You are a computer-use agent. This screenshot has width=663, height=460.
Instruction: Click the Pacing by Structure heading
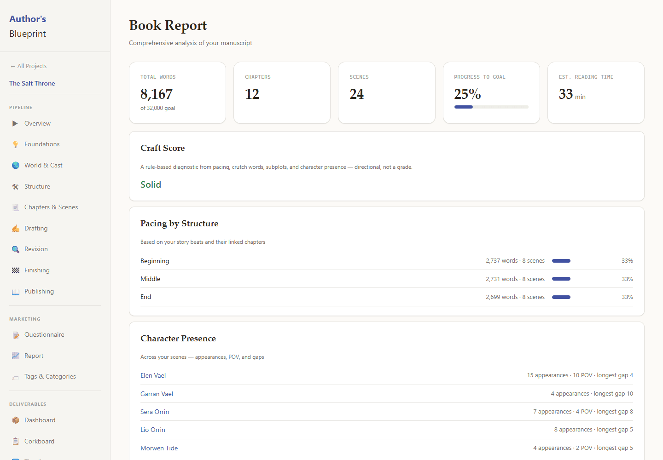179,224
